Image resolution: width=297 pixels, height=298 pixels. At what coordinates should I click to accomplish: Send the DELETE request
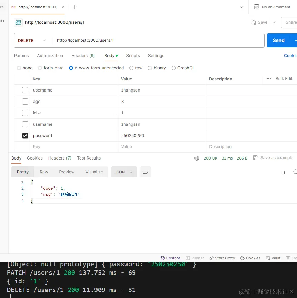coord(278,40)
